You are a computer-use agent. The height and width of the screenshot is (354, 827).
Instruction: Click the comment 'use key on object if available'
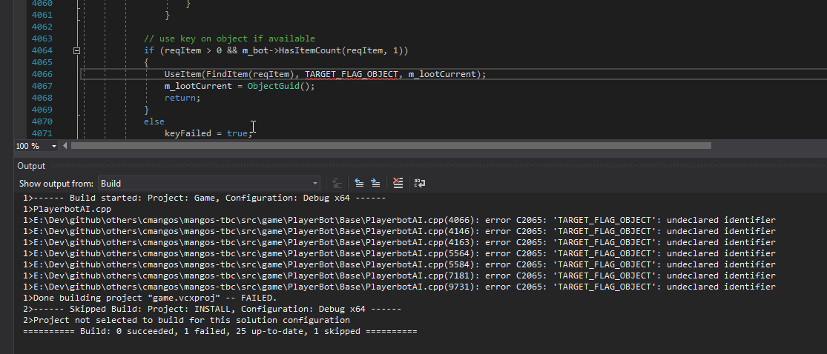tap(229, 39)
